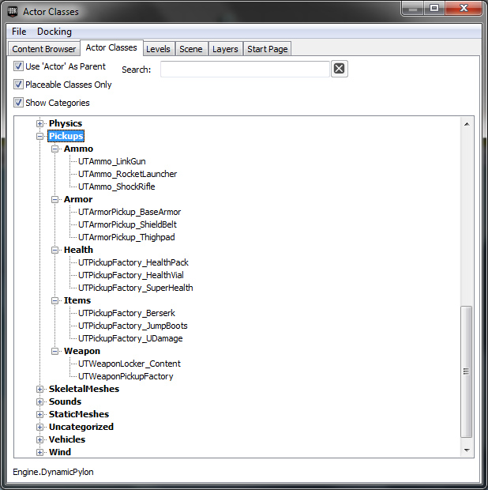Open the Start Page tab

(x=267, y=49)
